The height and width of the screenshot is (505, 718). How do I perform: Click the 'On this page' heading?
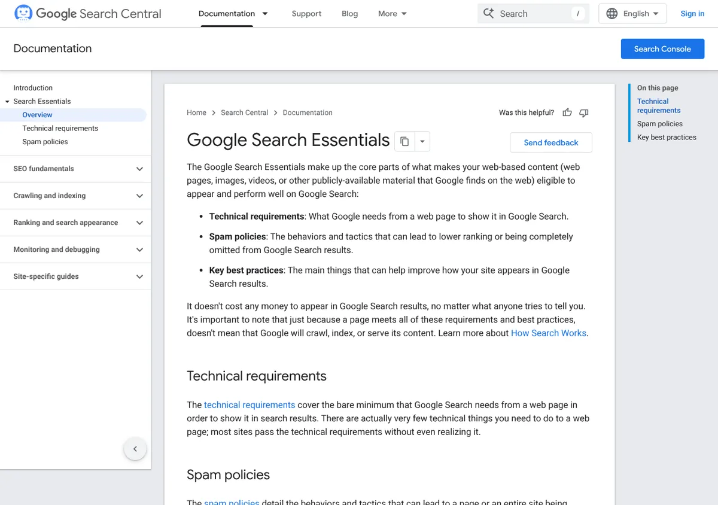click(658, 88)
